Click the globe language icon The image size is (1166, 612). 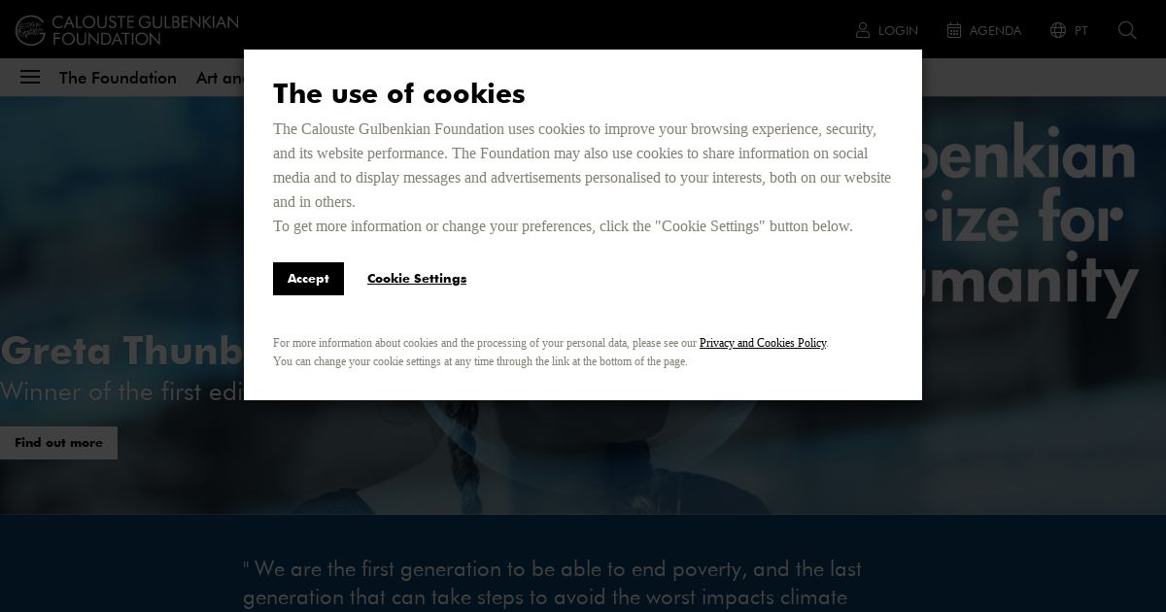(x=1058, y=30)
